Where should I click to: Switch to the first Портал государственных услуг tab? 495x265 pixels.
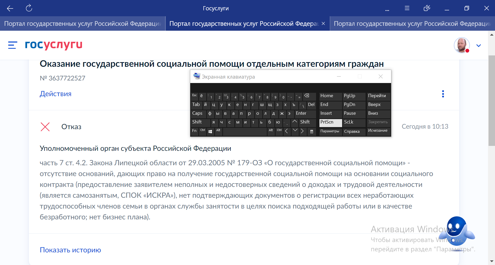tap(82, 24)
